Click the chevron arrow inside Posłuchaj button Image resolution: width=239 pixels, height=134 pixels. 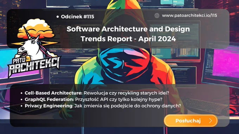click(211, 121)
